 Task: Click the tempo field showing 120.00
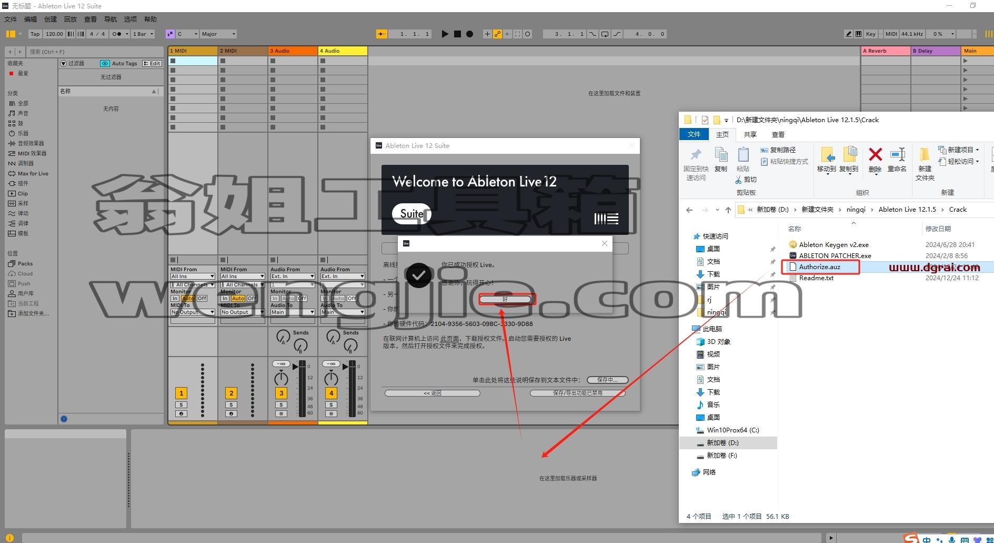(x=54, y=34)
